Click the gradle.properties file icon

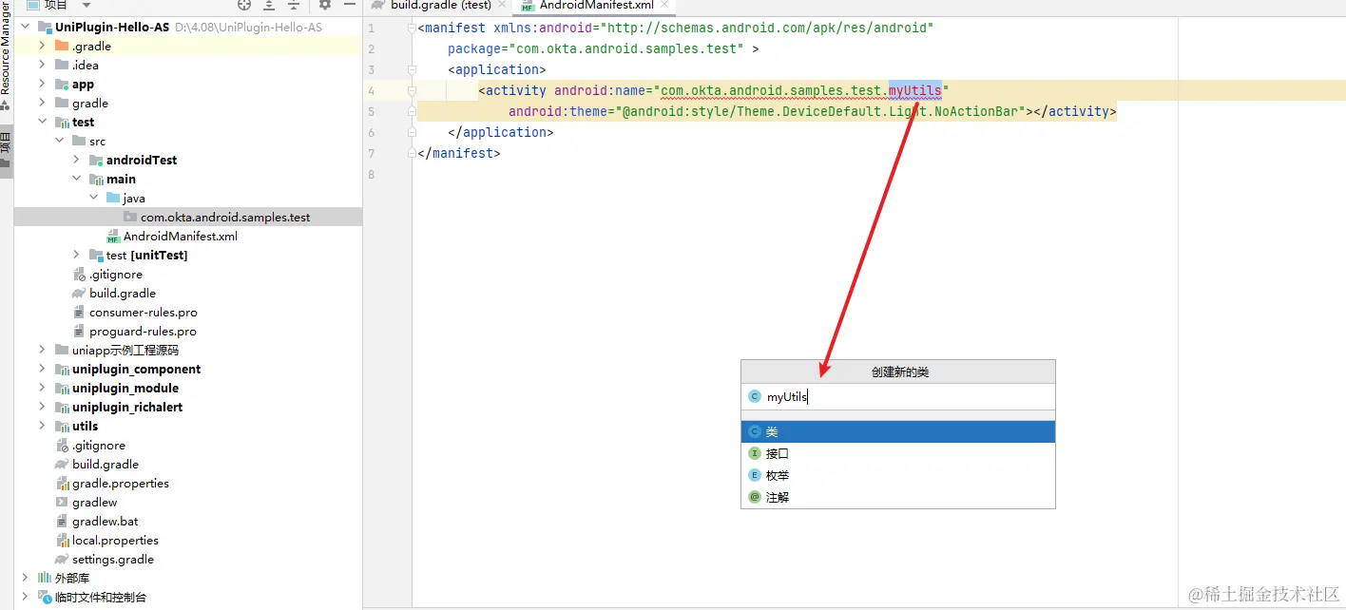click(x=63, y=483)
